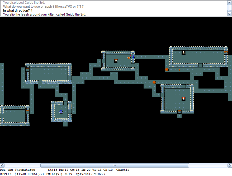Viewport: 232px width, 176px height.
Task: Click the message log scroll-up arrow
Action: pos(229,3)
